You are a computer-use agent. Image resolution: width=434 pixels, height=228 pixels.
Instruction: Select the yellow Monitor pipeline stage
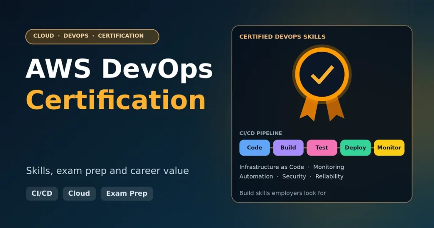[x=389, y=148]
